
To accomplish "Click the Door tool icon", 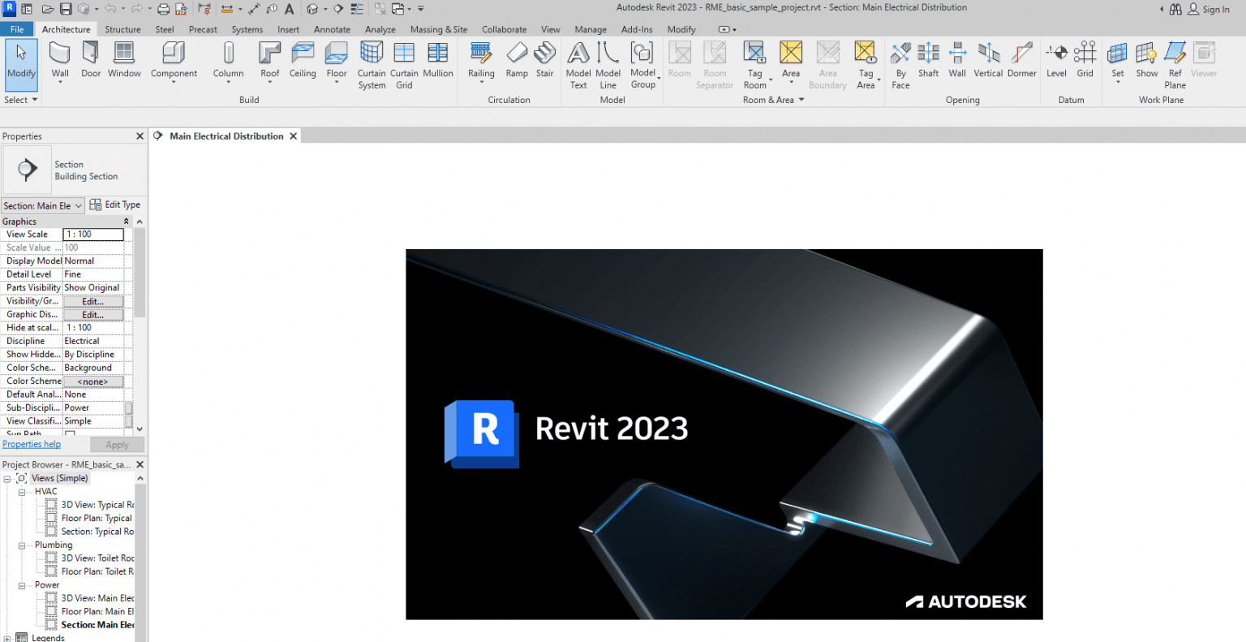I will coord(91,54).
